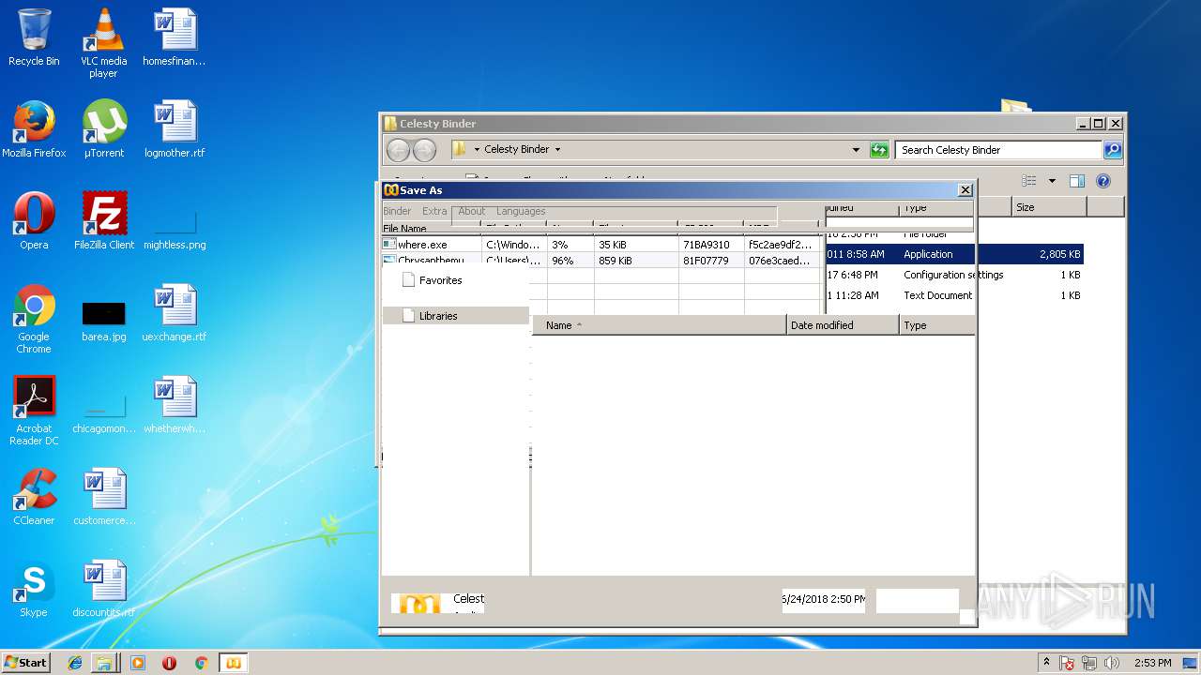Viewport: 1201px width, 675px height.
Task: Open discountits.rtf document icon
Action: click(103, 589)
